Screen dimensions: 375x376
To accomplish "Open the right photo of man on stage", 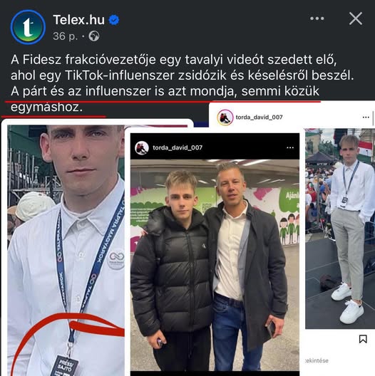I will pyautogui.click(x=340, y=229).
